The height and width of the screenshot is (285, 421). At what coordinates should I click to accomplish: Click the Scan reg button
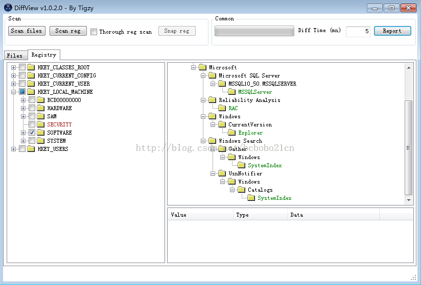pos(68,31)
